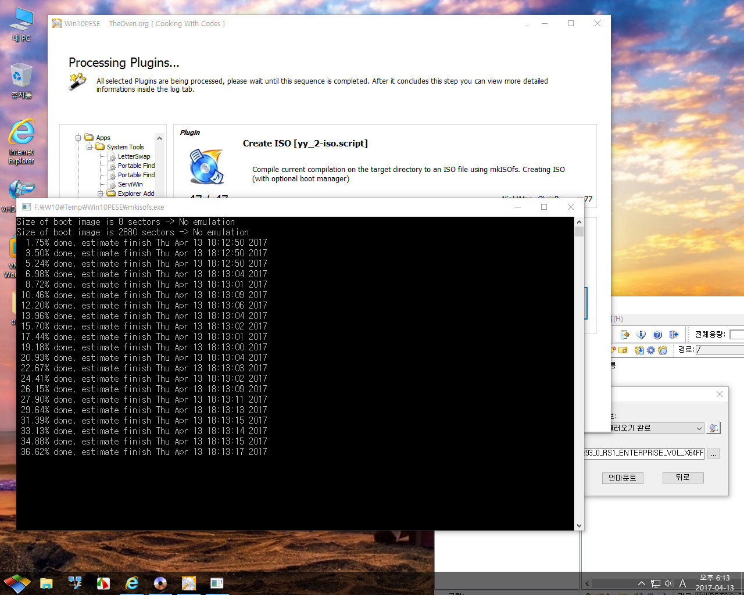This screenshot has height=595, width=744.
Task: Open File Explorer from the taskbar
Action: 46,583
